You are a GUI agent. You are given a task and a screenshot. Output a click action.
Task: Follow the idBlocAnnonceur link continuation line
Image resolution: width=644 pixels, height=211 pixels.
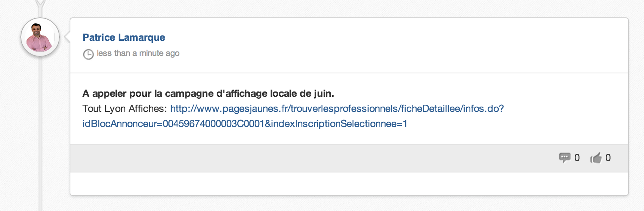click(x=245, y=124)
